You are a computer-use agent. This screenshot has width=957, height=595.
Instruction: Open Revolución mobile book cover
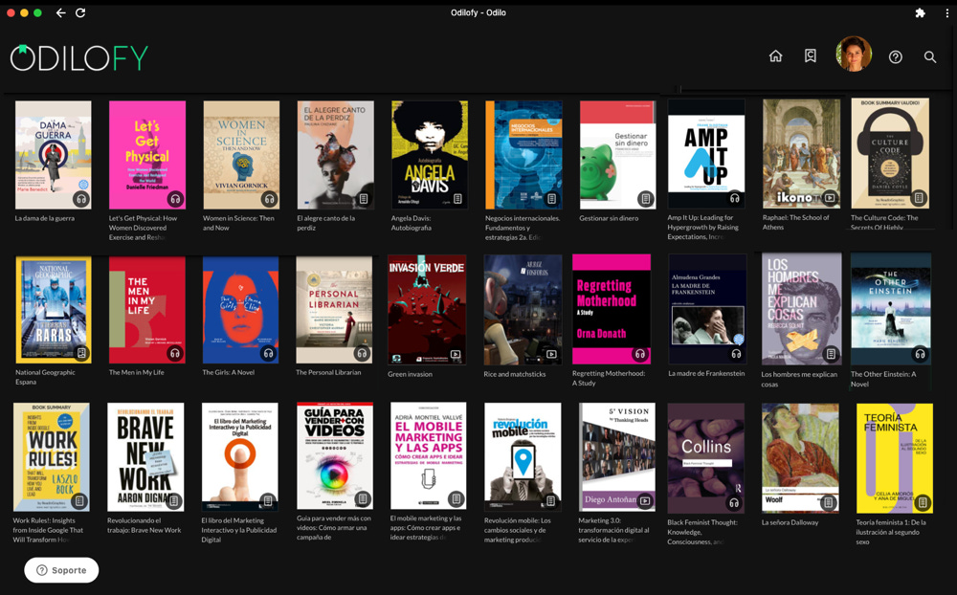tap(523, 456)
